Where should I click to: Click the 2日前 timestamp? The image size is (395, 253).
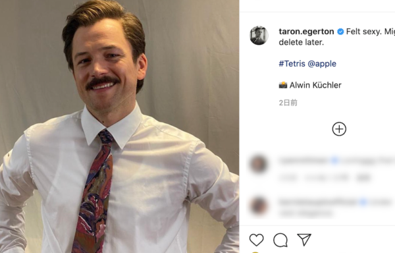click(x=288, y=103)
